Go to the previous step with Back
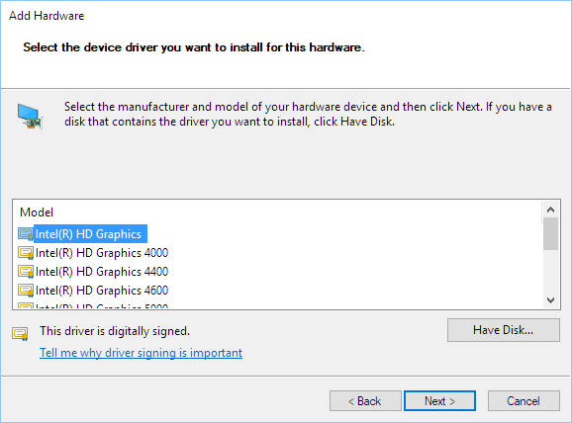The height and width of the screenshot is (423, 572). (x=365, y=401)
